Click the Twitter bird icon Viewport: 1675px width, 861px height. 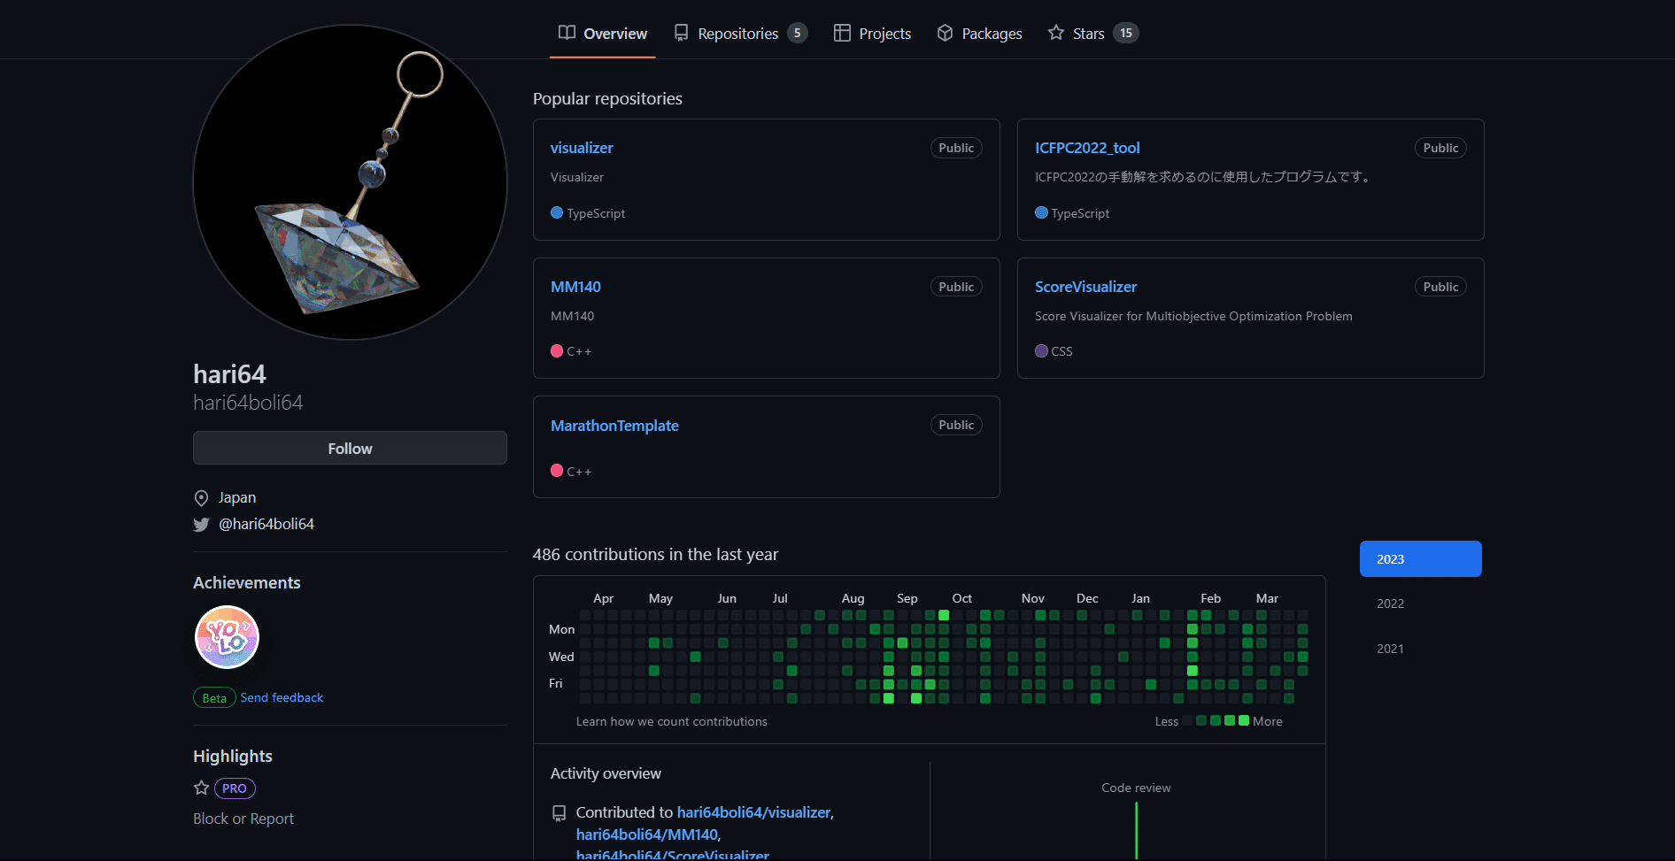click(201, 525)
